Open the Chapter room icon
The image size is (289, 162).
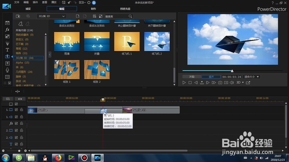click(x=8, y=77)
